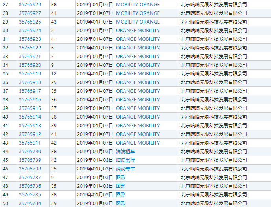The image size is (271, 207).
Task: Open application number 35765915
Action: [x=30, y=108]
